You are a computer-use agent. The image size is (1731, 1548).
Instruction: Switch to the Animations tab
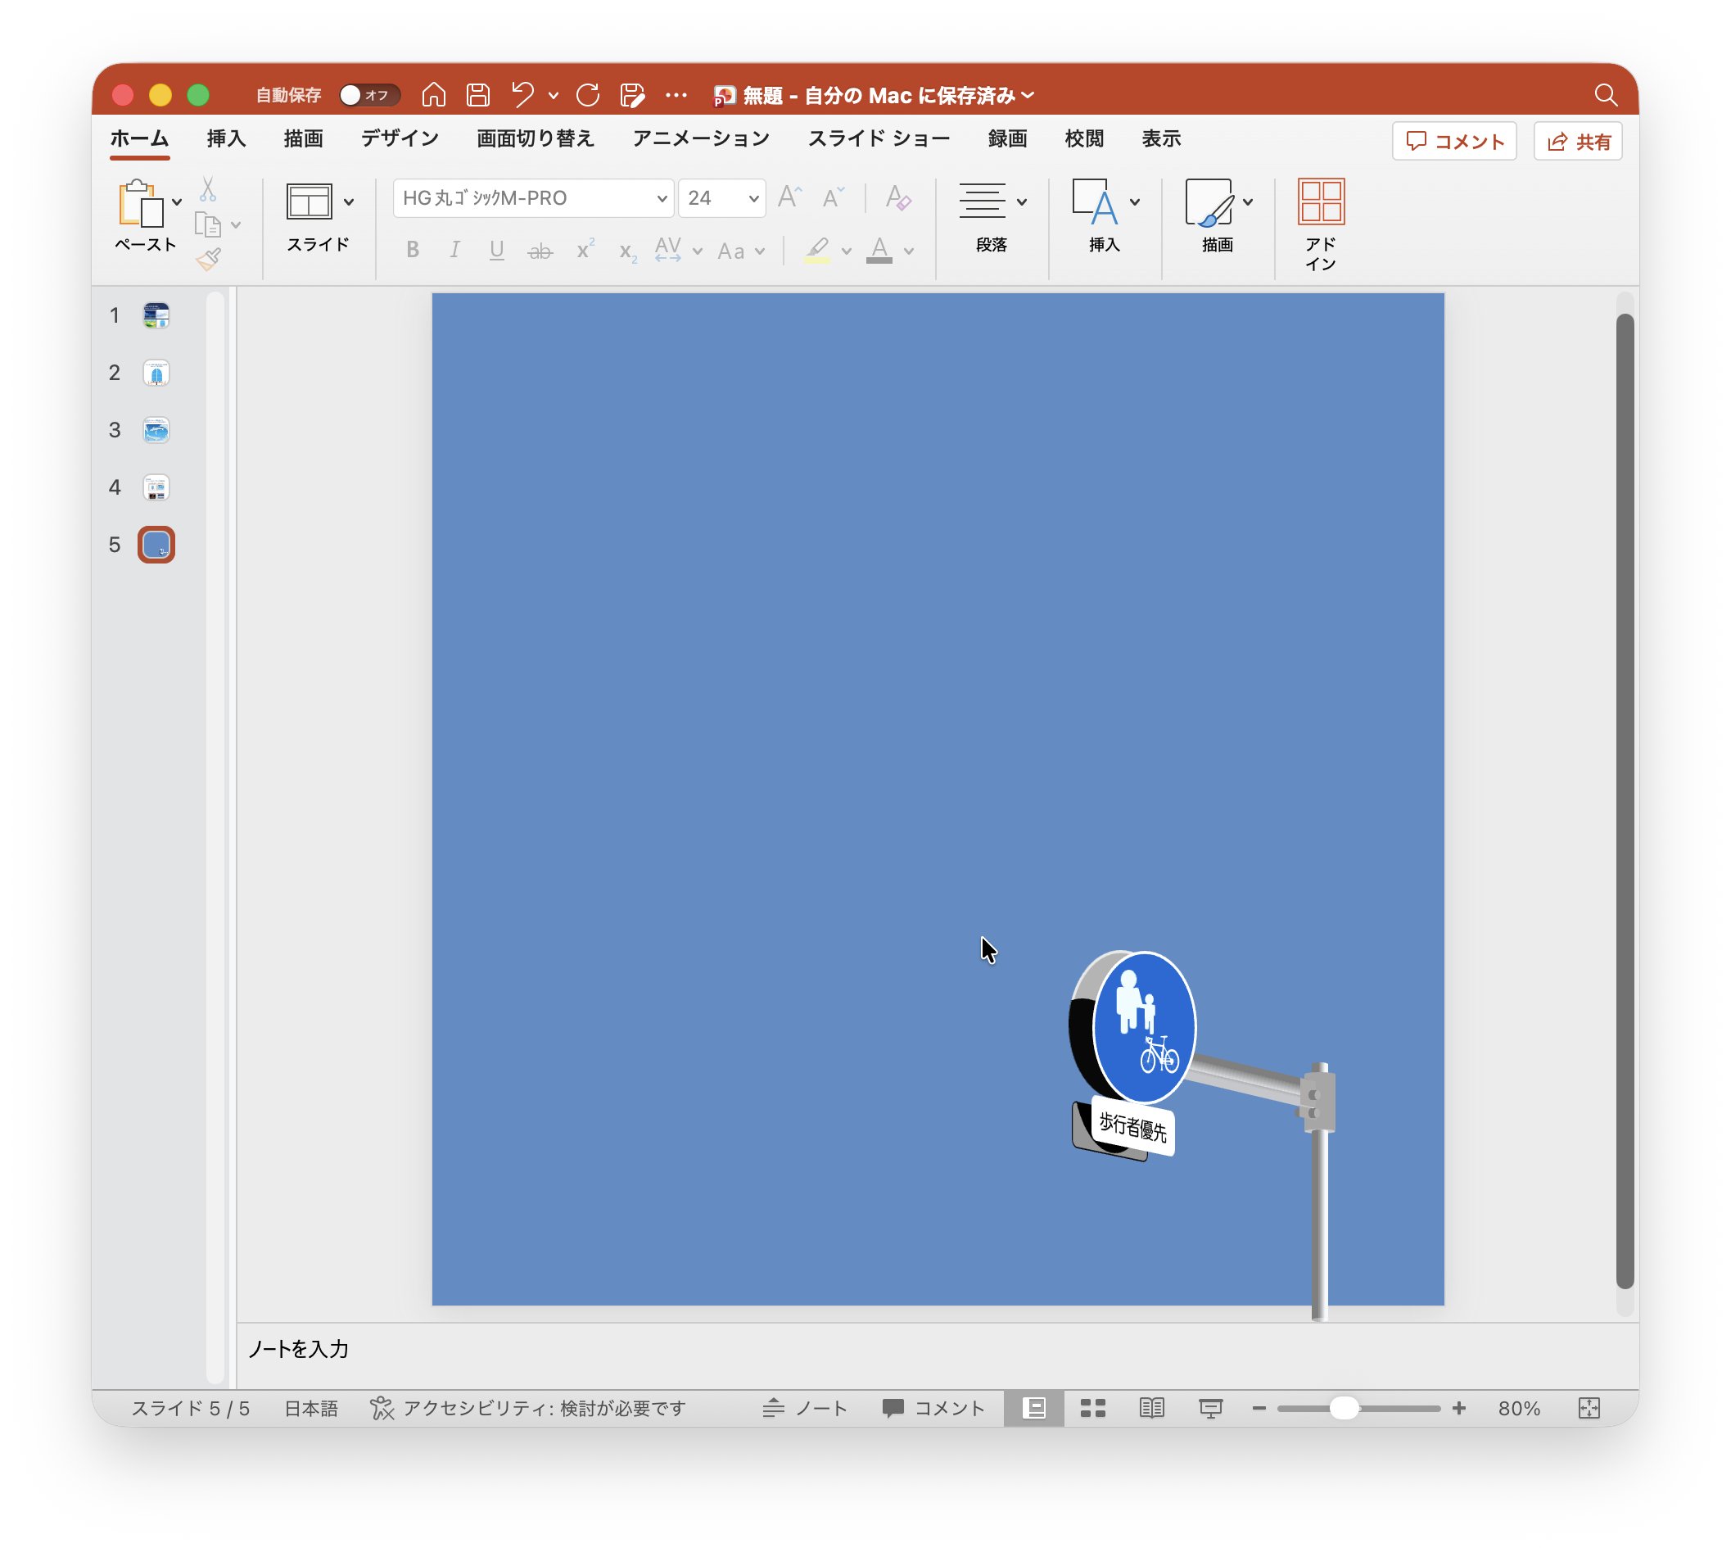(700, 138)
